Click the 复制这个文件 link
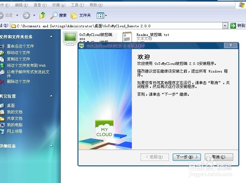The width and height of the screenshot is (246, 183). click(x=18, y=59)
